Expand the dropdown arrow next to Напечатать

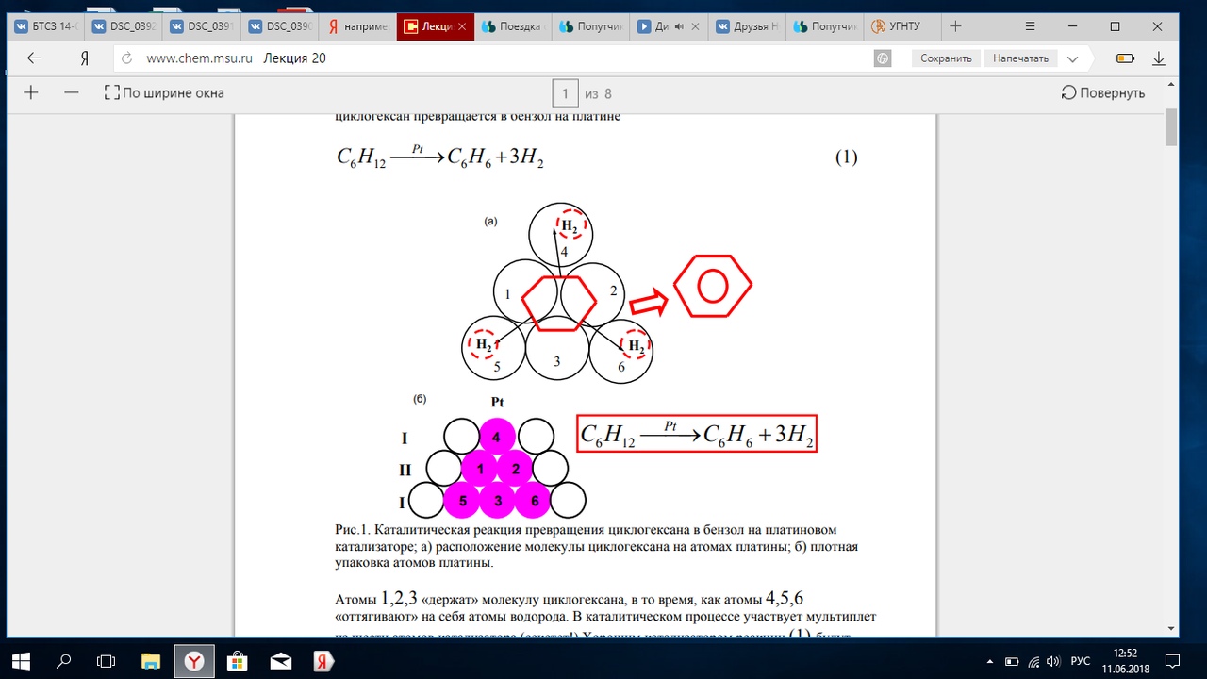click(x=1072, y=58)
